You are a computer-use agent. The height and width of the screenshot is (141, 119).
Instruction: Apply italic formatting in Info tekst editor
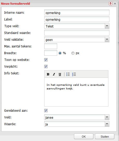pyautogui.click(x=54, y=74)
